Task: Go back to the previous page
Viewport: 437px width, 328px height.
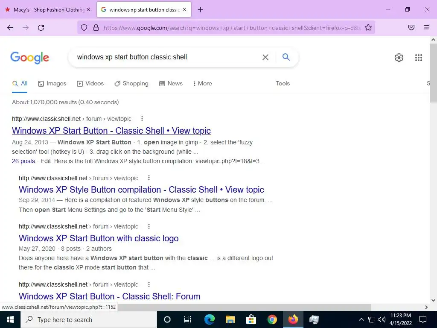Action: [x=10, y=28]
